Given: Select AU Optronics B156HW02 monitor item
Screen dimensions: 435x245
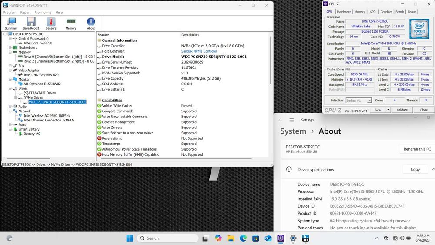Looking at the screenshot, I should (x=42, y=84).
